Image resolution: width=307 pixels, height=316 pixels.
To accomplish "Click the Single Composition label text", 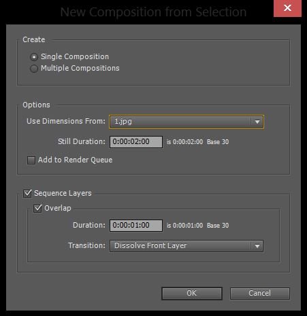I will pyautogui.click(x=75, y=56).
